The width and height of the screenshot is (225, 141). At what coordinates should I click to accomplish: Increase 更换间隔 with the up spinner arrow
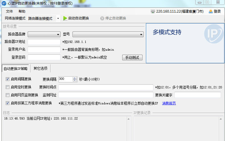75,78
